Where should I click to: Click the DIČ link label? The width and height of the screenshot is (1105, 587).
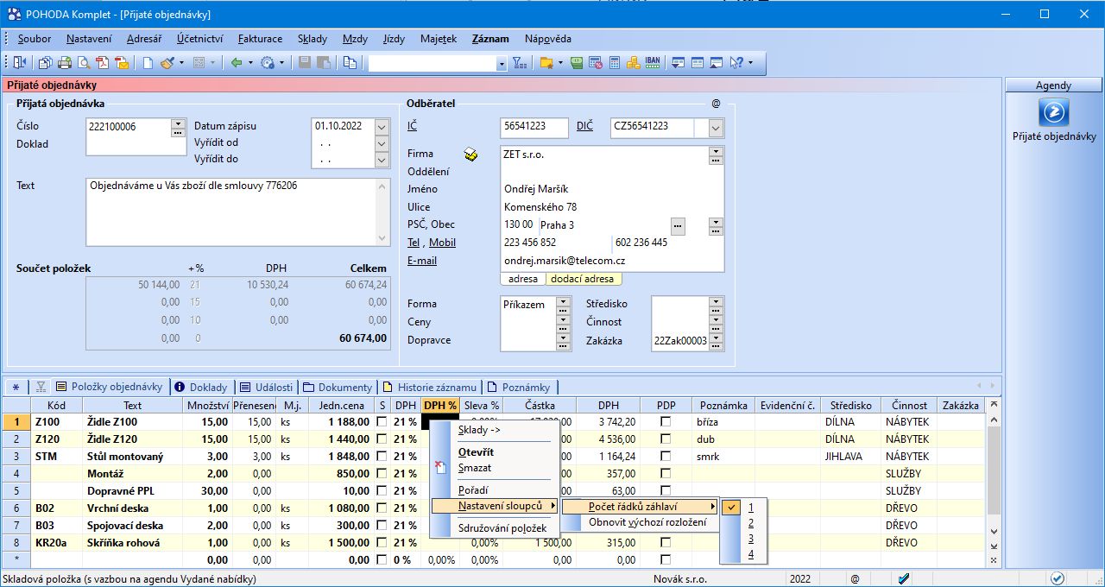click(584, 126)
